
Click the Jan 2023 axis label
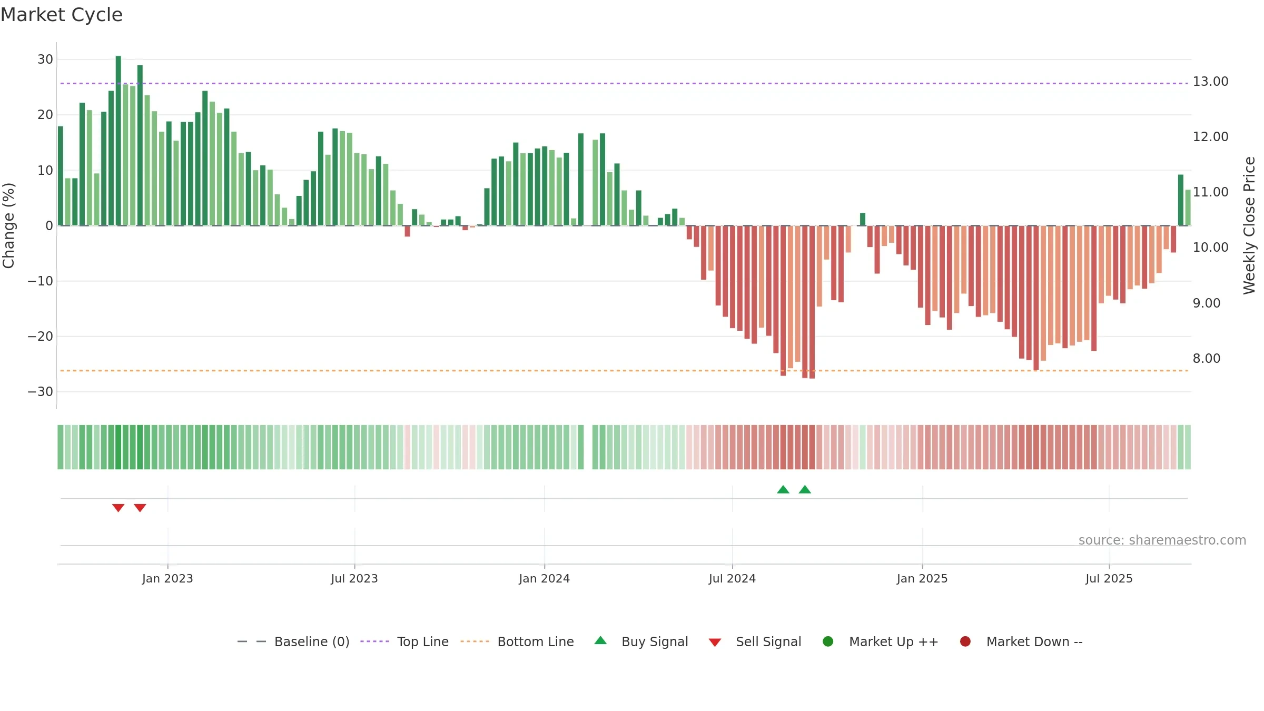coord(167,579)
